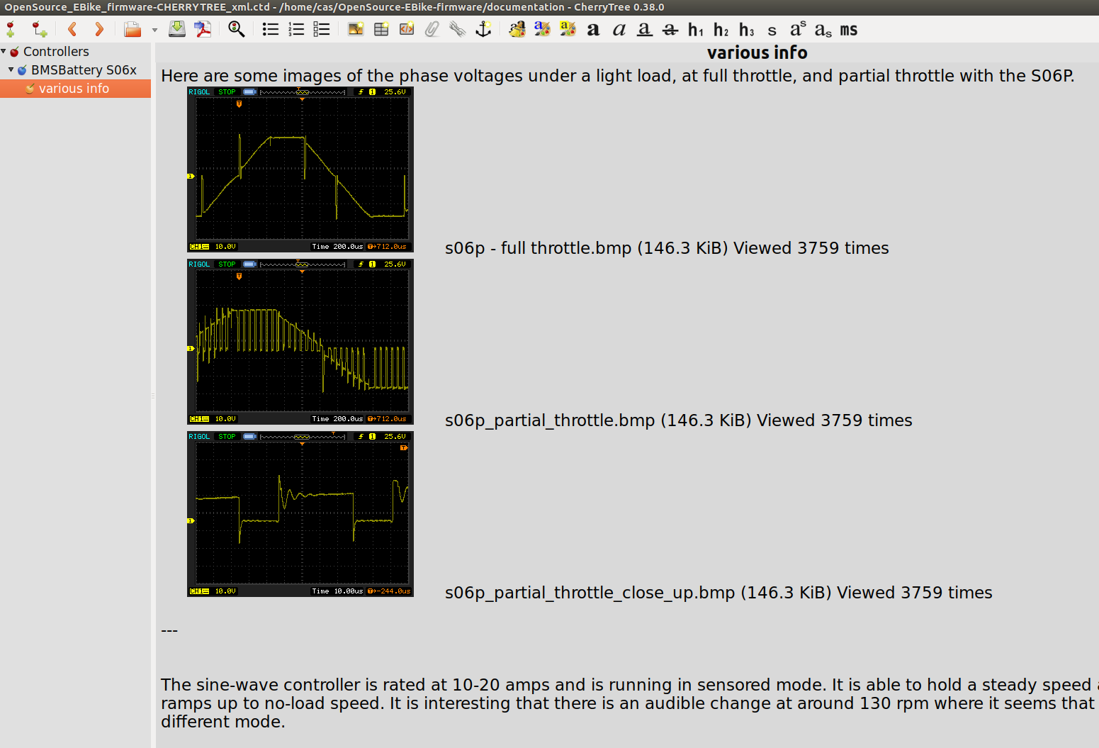The image size is (1099, 748).
Task: Insert an anchor into the text
Action: (483, 29)
